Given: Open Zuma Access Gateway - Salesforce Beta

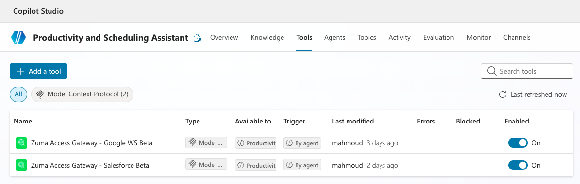Looking at the screenshot, I should coord(90,165).
